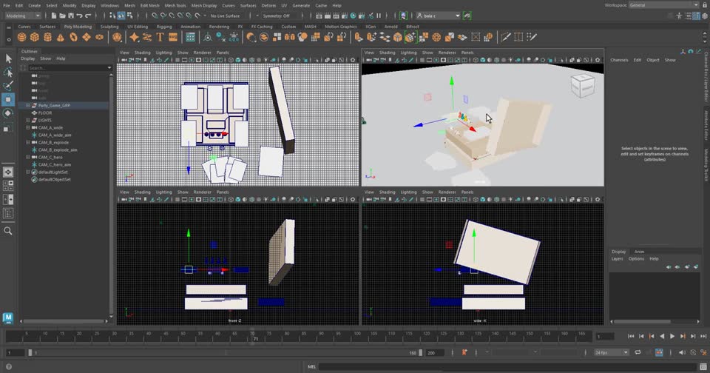Image resolution: width=710 pixels, height=373 pixels.
Task: Open the Mesh Tools menu
Action: 175,5
